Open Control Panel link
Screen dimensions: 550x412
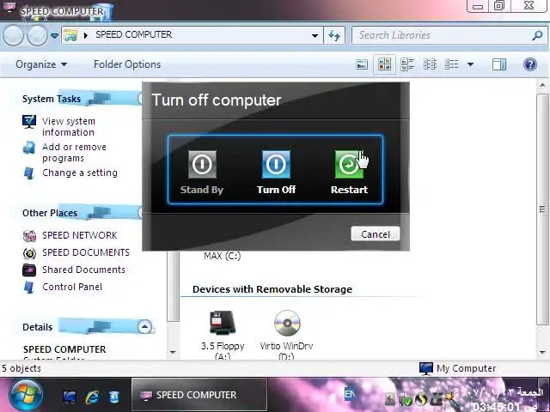(x=72, y=287)
